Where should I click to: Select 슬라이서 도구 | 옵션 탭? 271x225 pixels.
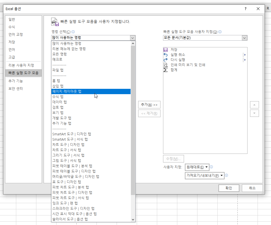(91, 219)
